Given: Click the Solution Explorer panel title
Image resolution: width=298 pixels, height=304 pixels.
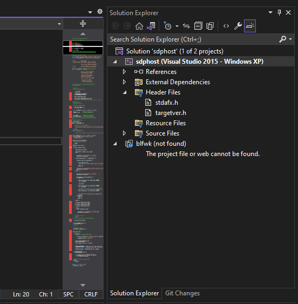Looking at the screenshot, I should pos(134,13).
